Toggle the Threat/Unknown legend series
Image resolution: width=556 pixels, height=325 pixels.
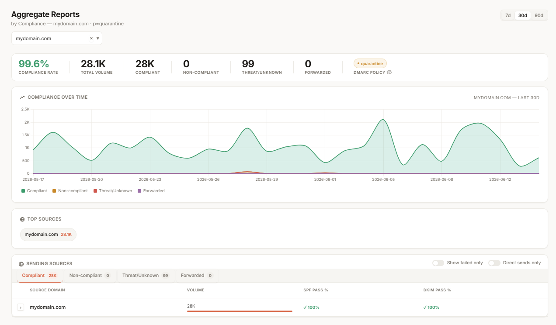113,191
